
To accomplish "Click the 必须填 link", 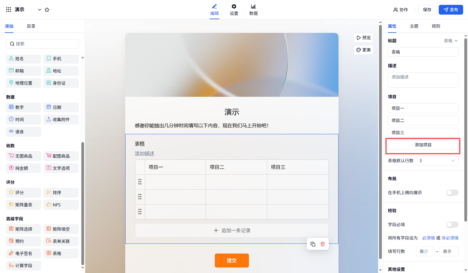I will tap(428, 238).
